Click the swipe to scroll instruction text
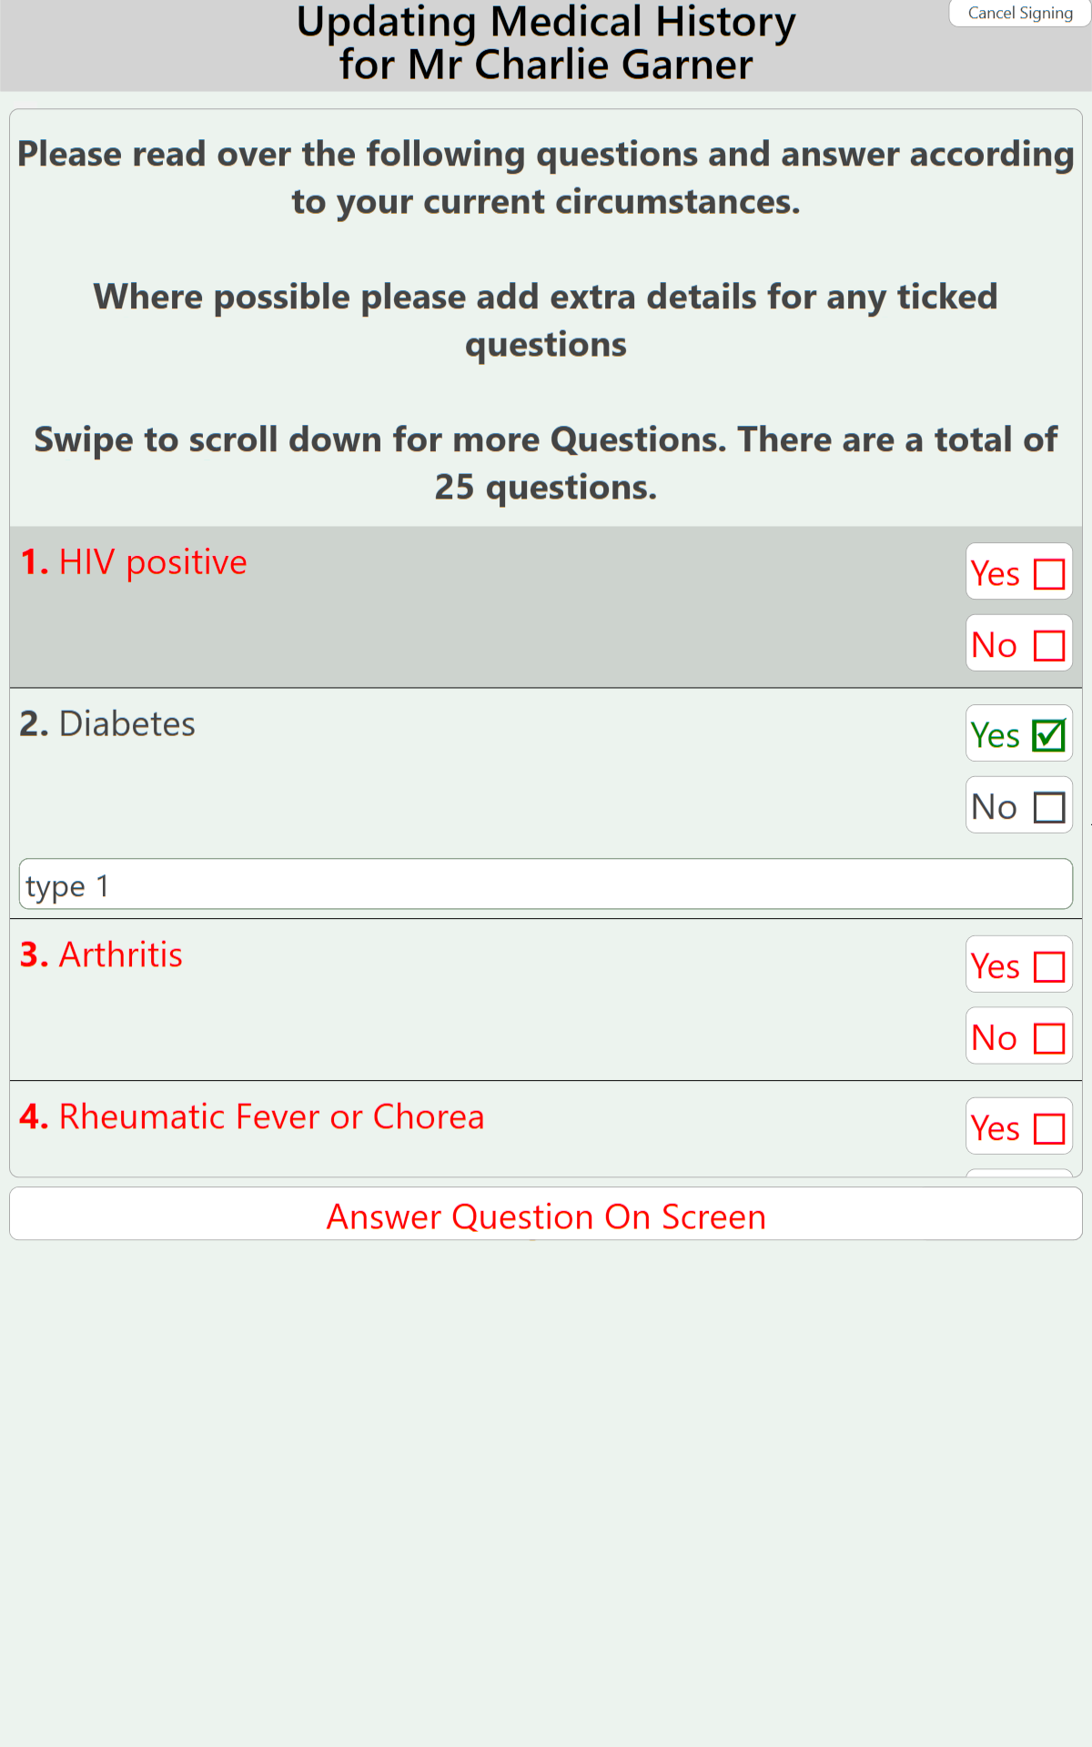Screen dimensions: 1092x1747 pos(546,463)
